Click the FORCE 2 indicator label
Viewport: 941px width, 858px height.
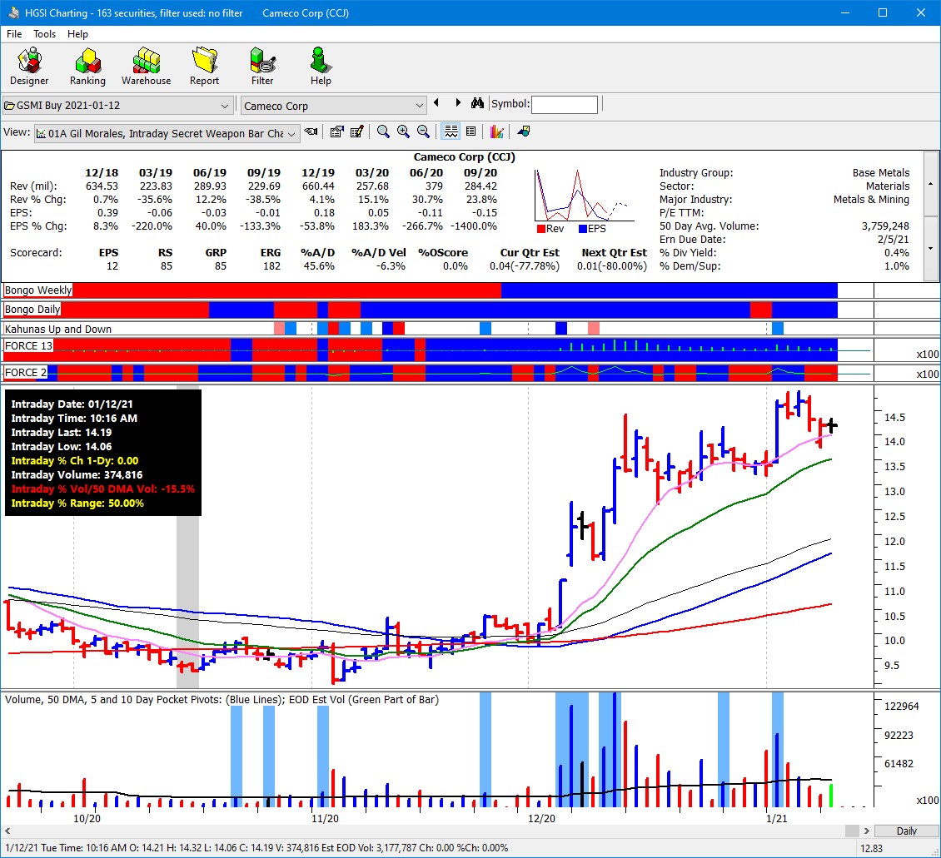click(25, 372)
